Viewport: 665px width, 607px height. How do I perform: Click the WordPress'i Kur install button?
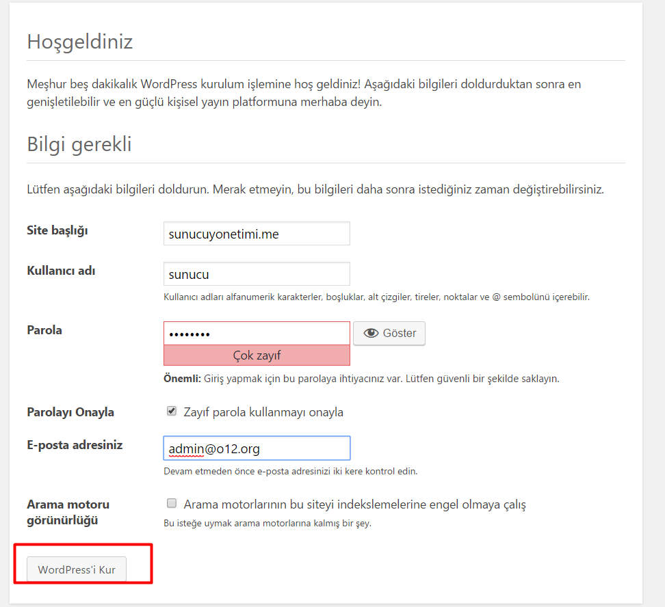coord(77,569)
